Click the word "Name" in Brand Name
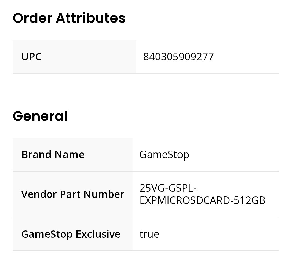The image size is (281, 253). 70,155
